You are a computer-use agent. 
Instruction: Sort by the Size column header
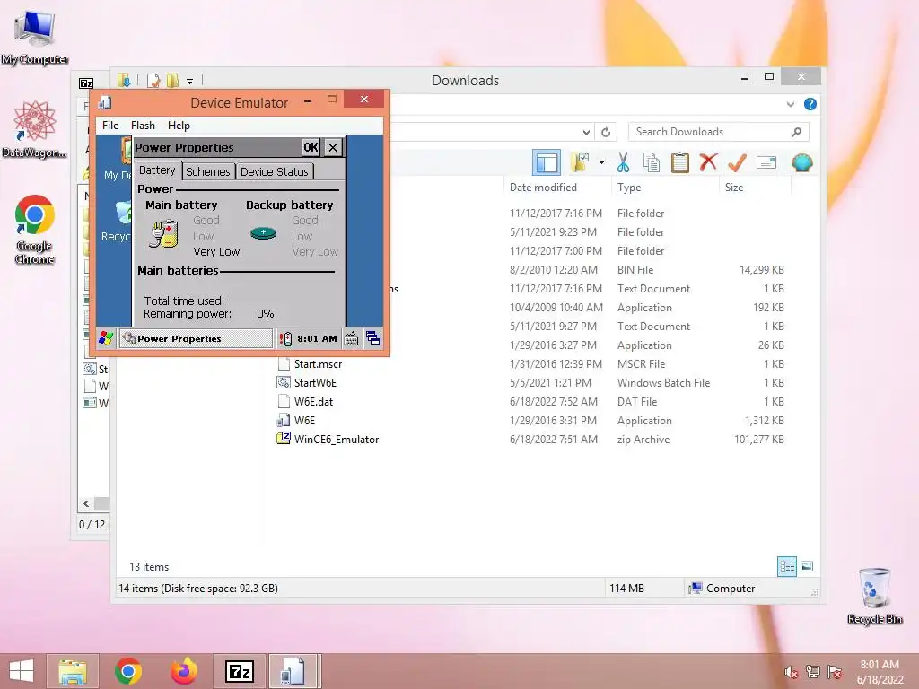(734, 188)
